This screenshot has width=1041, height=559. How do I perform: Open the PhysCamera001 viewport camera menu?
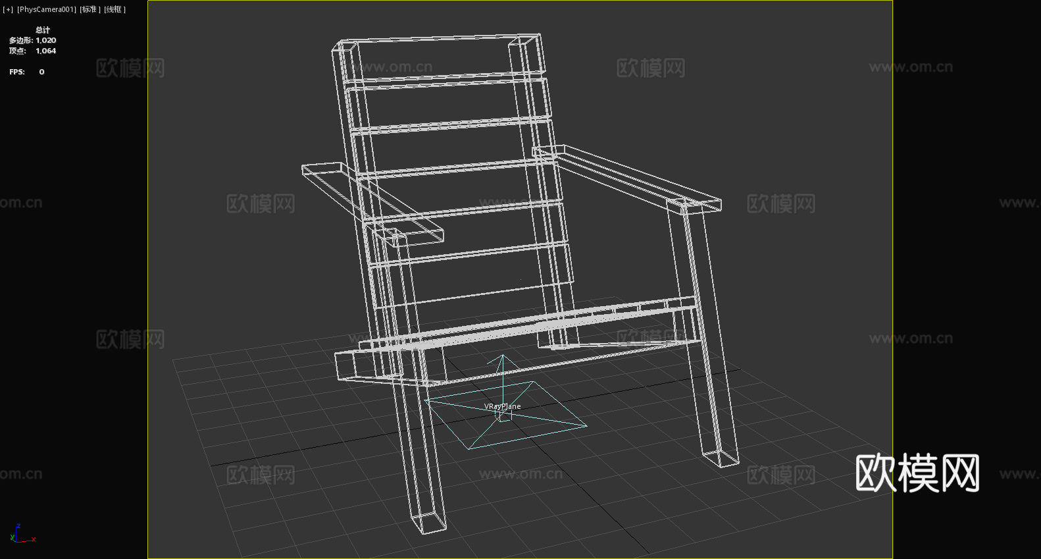47,9
